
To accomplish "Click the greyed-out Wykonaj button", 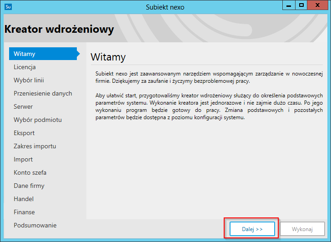I will (x=302, y=229).
